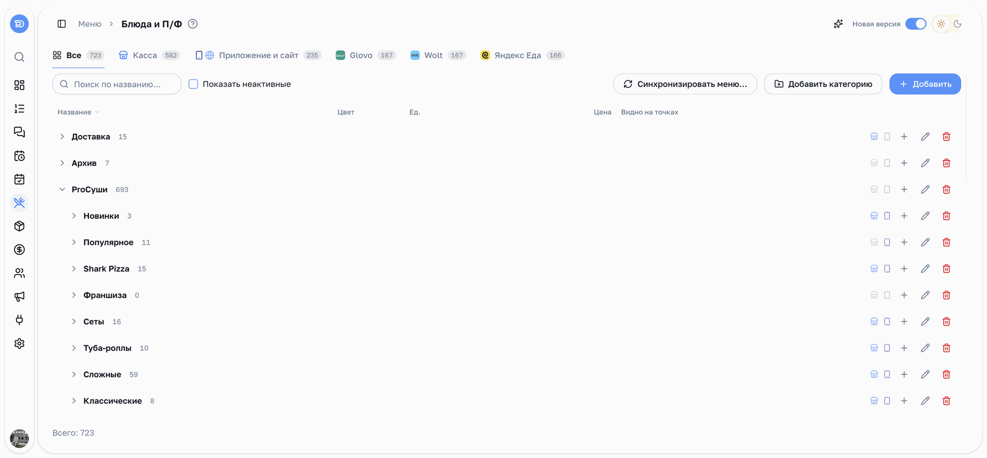Switch to the Glovo tab
Image resolution: width=987 pixels, height=458 pixels.
(365, 55)
